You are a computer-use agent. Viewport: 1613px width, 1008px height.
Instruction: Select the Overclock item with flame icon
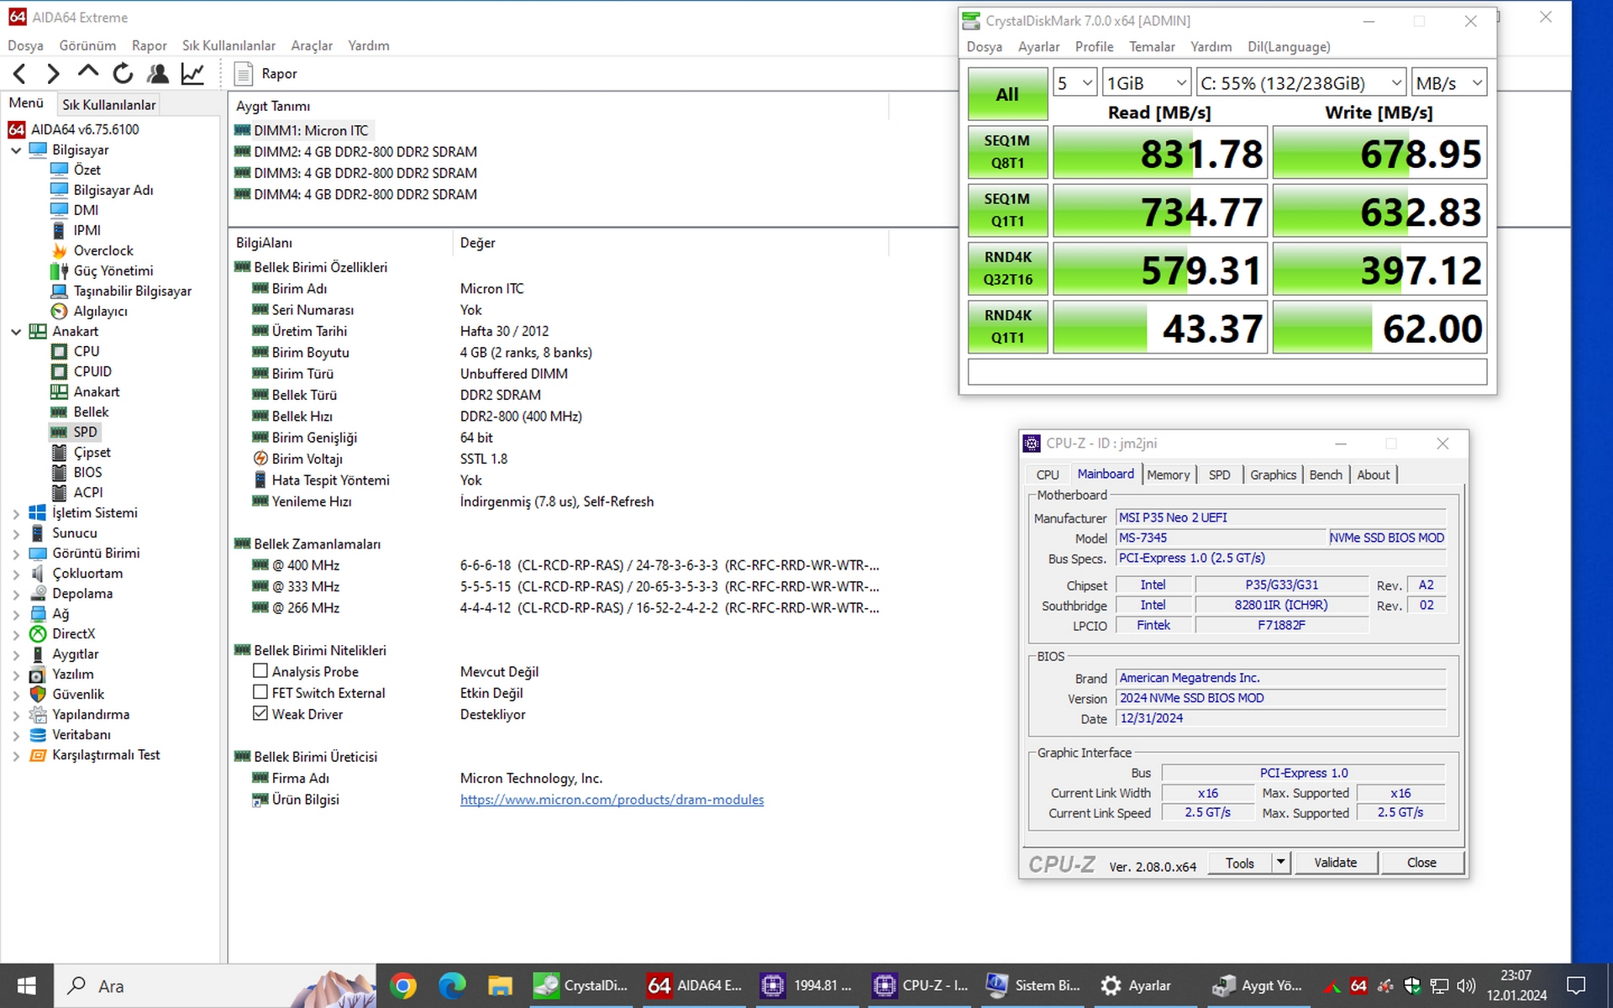click(x=102, y=250)
